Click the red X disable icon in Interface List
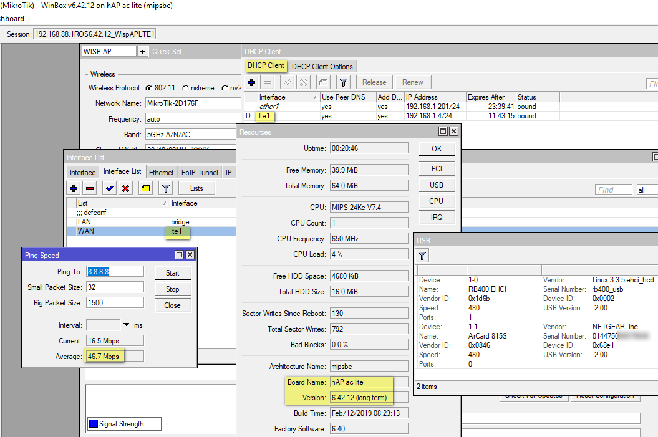This screenshot has width=658, height=437. [x=125, y=188]
